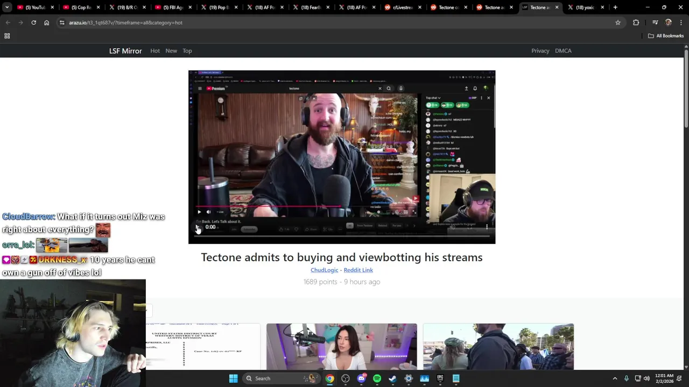
Task: Open OBS Studio from the taskbar
Action: (x=346, y=378)
